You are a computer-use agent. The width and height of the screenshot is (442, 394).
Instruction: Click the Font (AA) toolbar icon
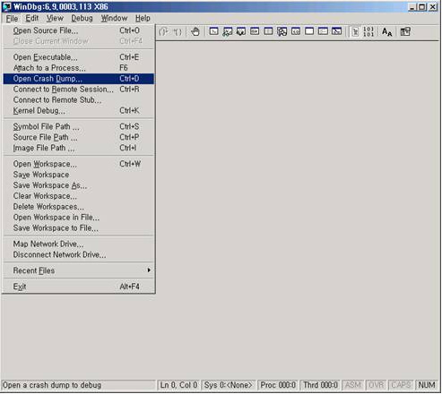(x=386, y=31)
